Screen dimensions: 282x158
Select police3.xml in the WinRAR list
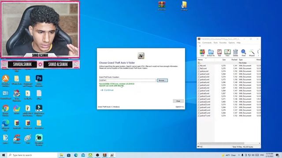(x=204, y=79)
